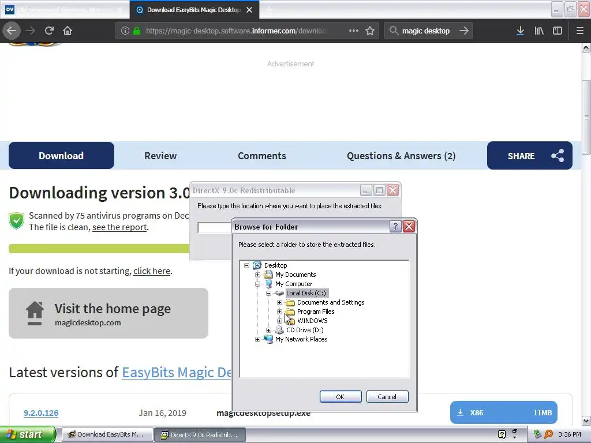Select the Program Files folder
Screen dimensions: 591x443
click(316, 311)
